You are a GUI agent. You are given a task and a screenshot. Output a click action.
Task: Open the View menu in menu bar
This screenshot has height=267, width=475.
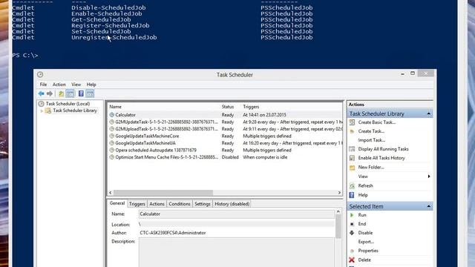click(x=76, y=85)
